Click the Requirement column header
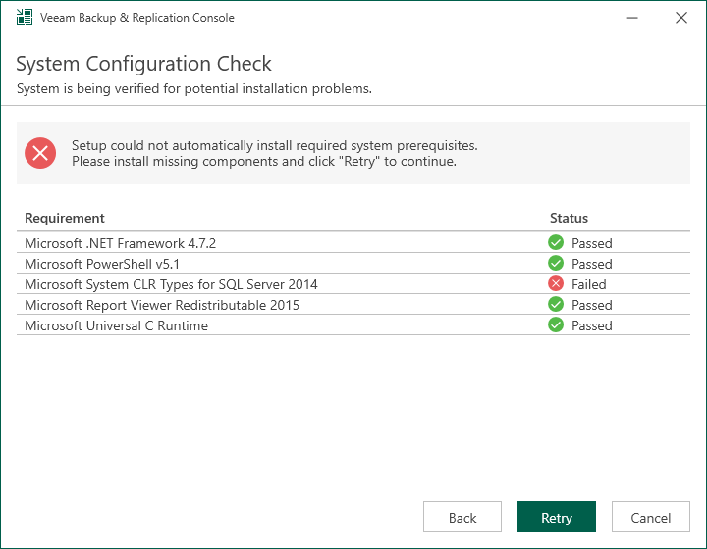The width and height of the screenshot is (707, 549). pyautogui.click(x=65, y=218)
